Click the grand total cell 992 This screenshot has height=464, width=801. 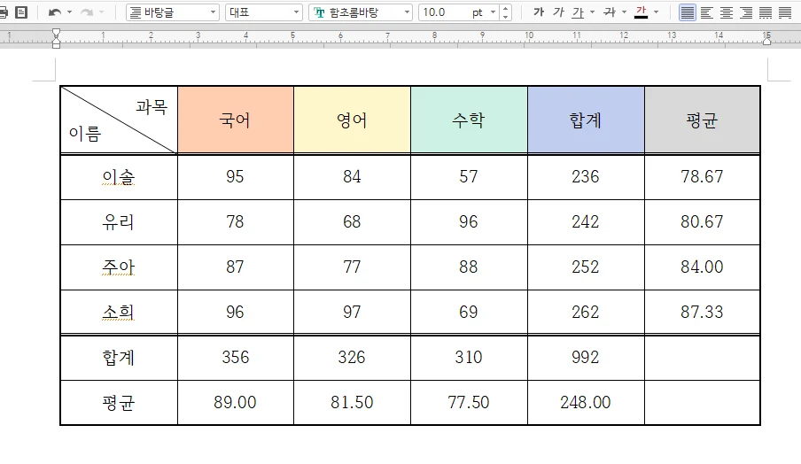pos(586,358)
